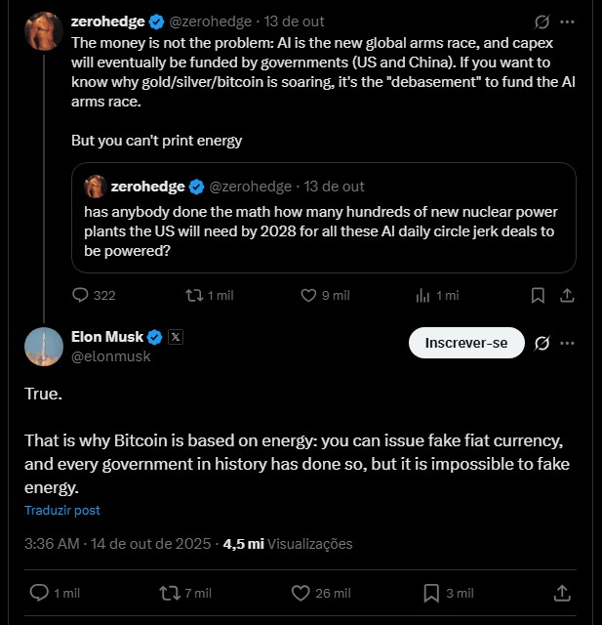Open the @elonmusk profile handle

(x=111, y=356)
